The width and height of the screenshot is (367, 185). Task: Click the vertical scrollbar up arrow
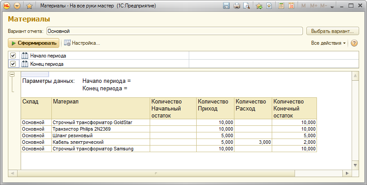355,76
